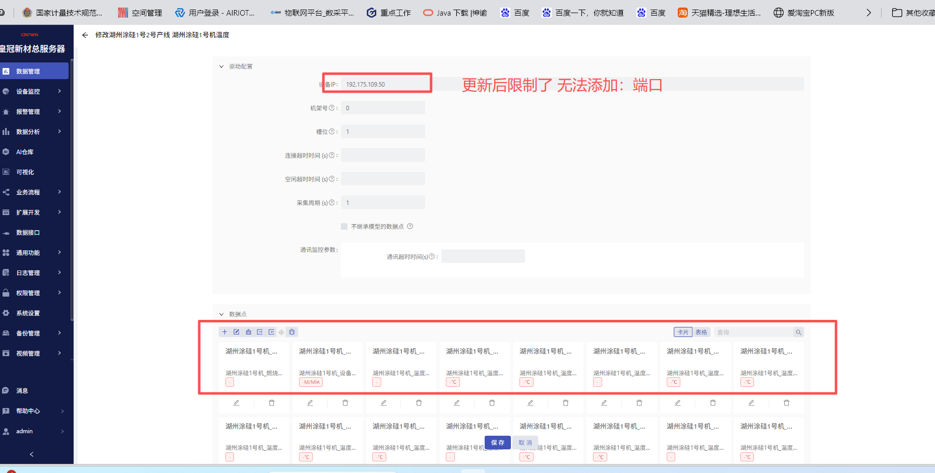Click the 槽位 help question icon
The height and width of the screenshot is (473, 935).
coord(332,131)
